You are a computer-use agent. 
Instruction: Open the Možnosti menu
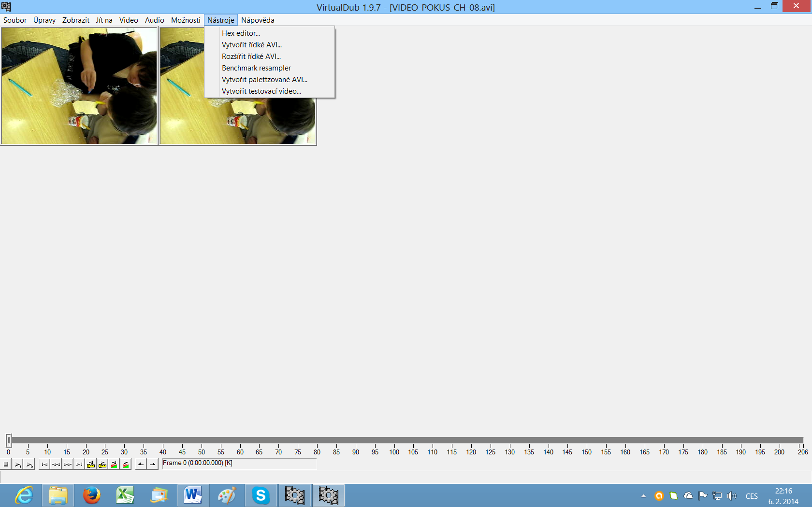tap(186, 20)
